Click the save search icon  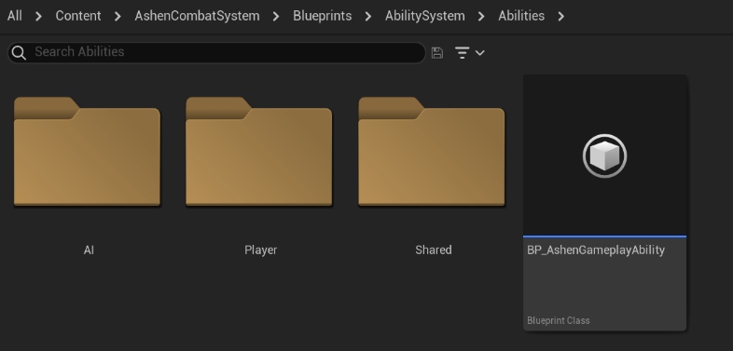click(x=437, y=53)
